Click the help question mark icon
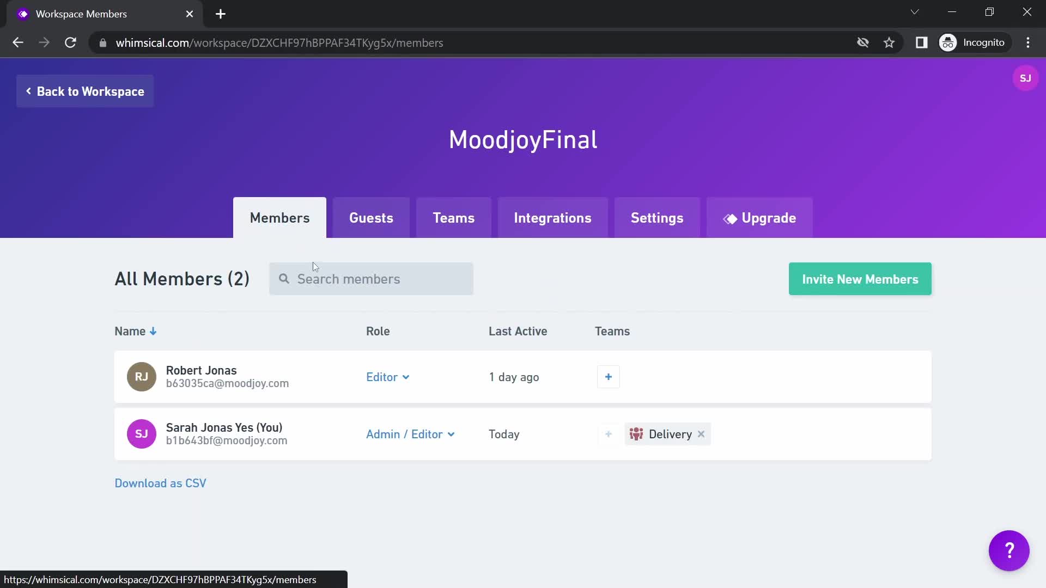The width and height of the screenshot is (1046, 588). [x=1009, y=550]
